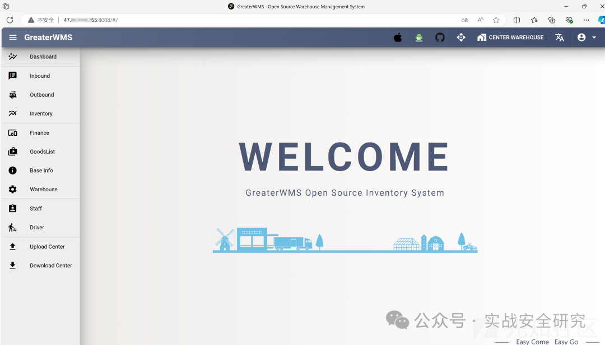Open the browser essentials heart icon
This screenshot has height=345, width=605.
coord(569,20)
